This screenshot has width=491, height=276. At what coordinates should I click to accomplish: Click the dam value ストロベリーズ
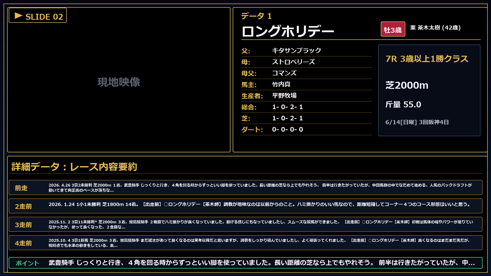(x=294, y=62)
